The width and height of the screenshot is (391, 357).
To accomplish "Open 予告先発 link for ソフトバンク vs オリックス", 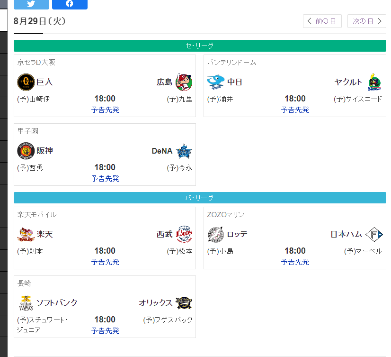I will (x=105, y=330).
